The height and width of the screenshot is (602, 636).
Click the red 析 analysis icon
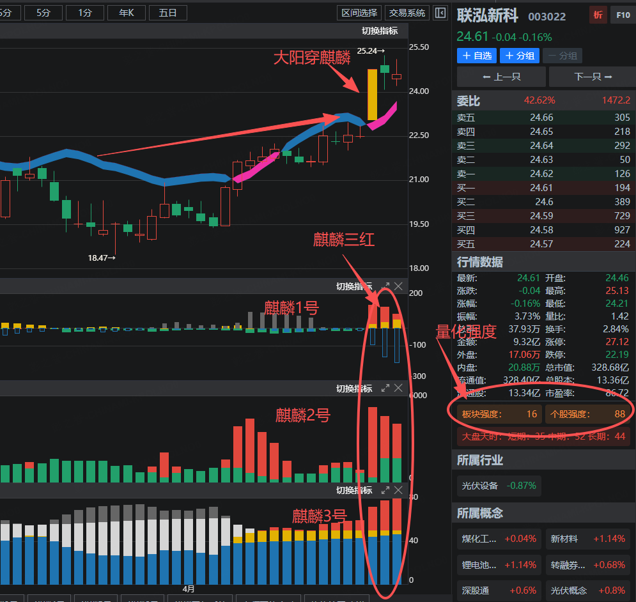click(598, 15)
